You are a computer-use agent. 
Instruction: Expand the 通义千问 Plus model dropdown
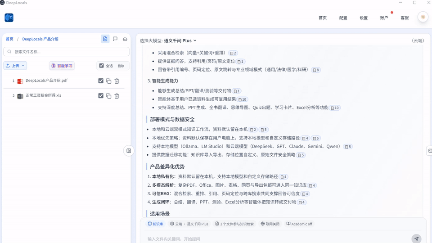180,40
